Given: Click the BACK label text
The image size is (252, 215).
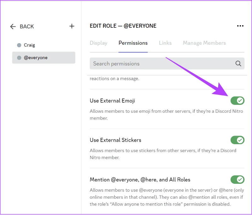Looking at the screenshot, I should pyautogui.click(x=27, y=26).
